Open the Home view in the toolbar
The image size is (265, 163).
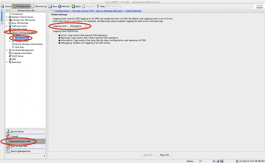[x=6, y=6]
